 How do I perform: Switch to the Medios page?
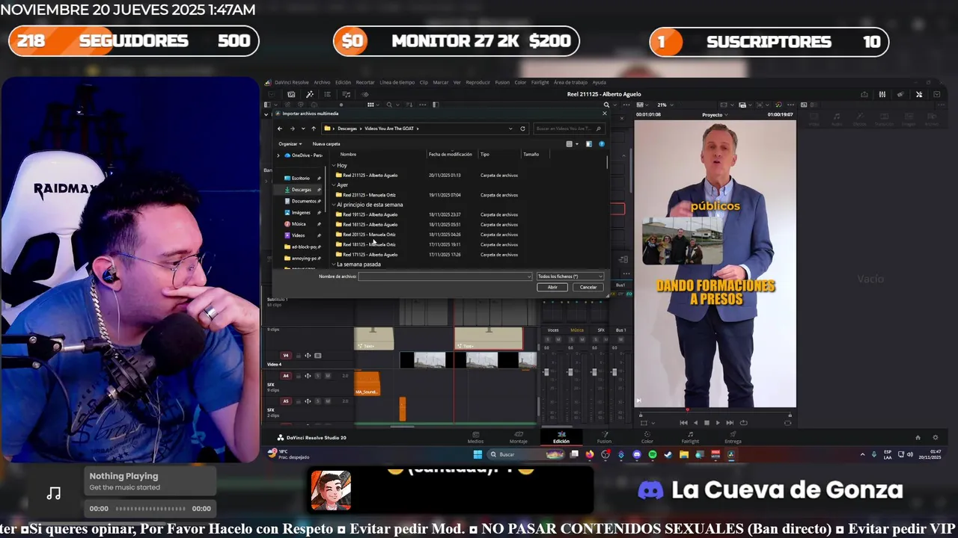pos(475,437)
